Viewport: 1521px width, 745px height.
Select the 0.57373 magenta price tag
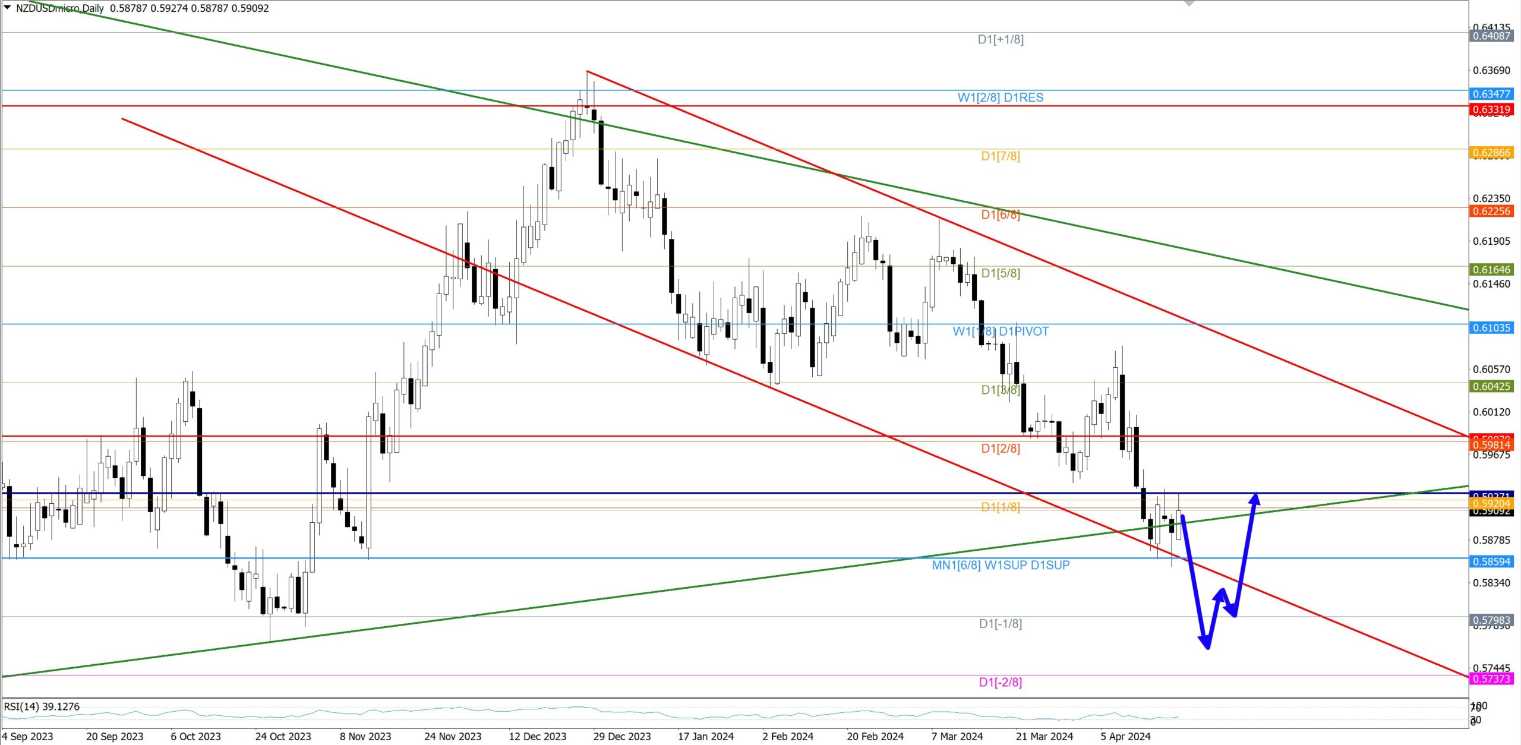coord(1491,678)
